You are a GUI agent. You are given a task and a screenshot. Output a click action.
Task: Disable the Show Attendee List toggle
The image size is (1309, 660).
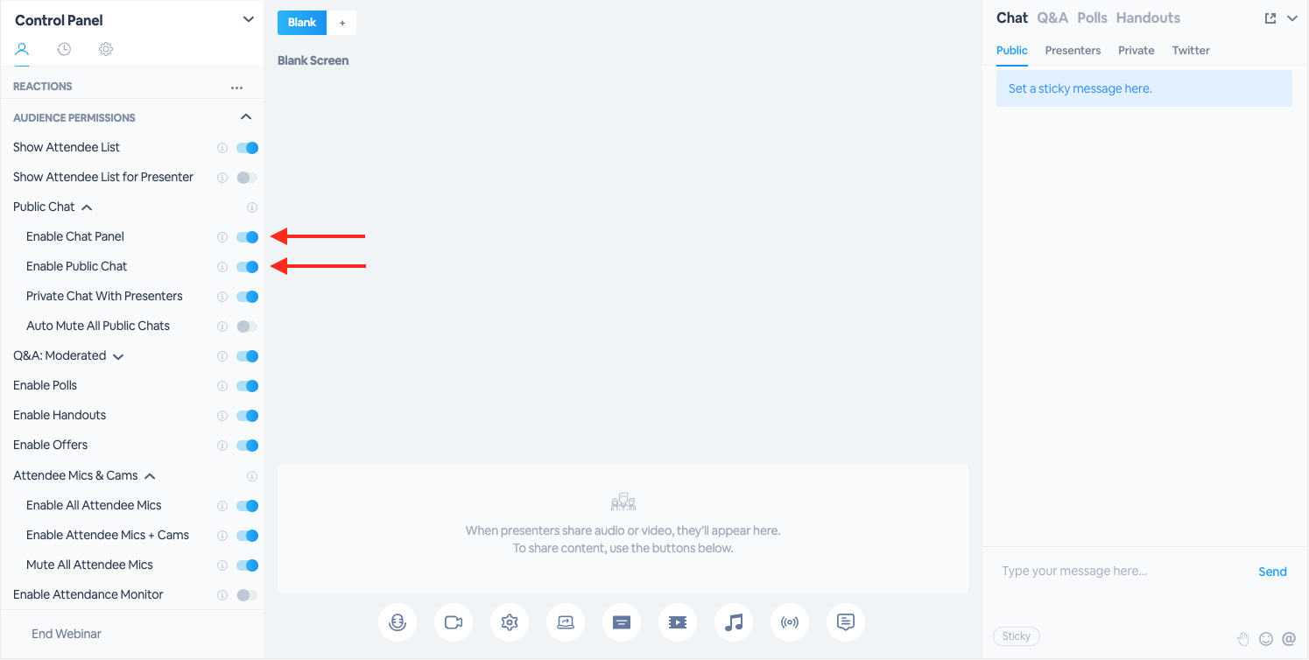247,147
